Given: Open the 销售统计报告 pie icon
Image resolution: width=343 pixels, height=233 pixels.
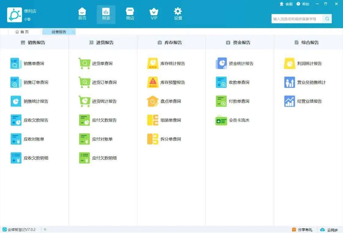Looking at the screenshot, I should (16, 101).
